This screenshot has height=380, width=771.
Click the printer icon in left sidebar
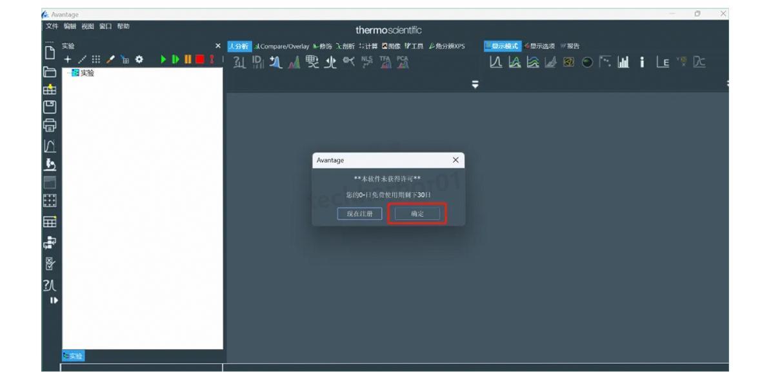tap(49, 125)
